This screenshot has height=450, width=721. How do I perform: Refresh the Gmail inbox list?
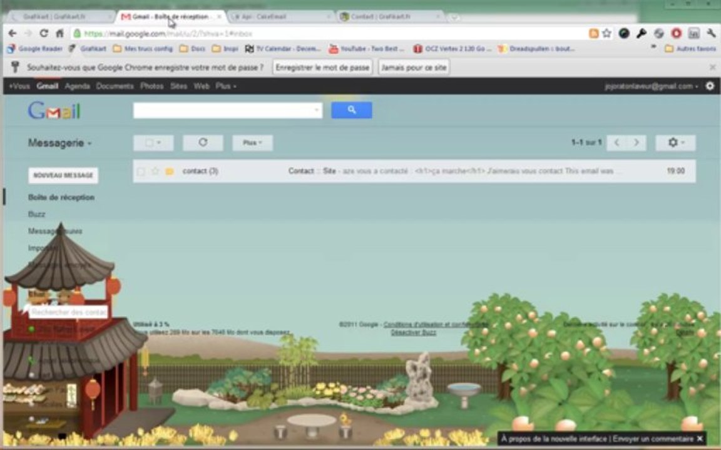(203, 142)
